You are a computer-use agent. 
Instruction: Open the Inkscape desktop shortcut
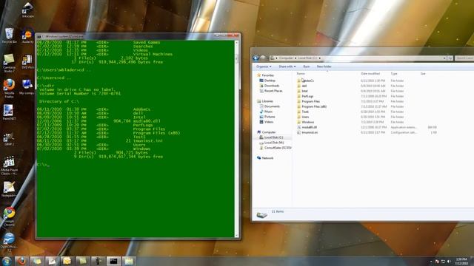coord(27,10)
